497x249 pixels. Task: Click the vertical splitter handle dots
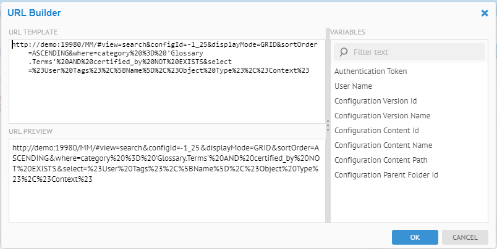click(x=328, y=125)
